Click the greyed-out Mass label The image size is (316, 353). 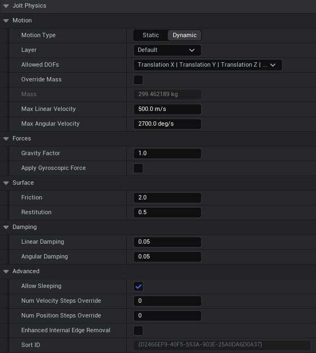tap(29, 95)
